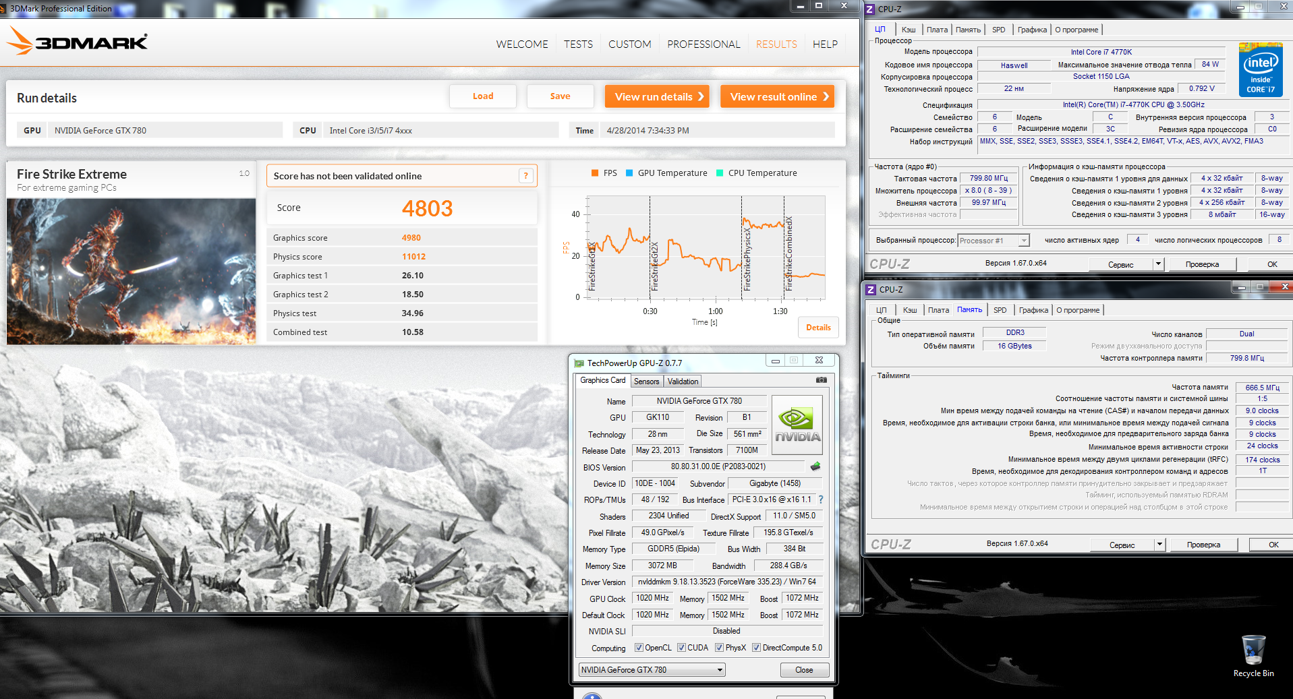Click the Driver Version field in GPU-Z
Viewport: 1293px width, 699px height.
pyautogui.click(x=728, y=582)
